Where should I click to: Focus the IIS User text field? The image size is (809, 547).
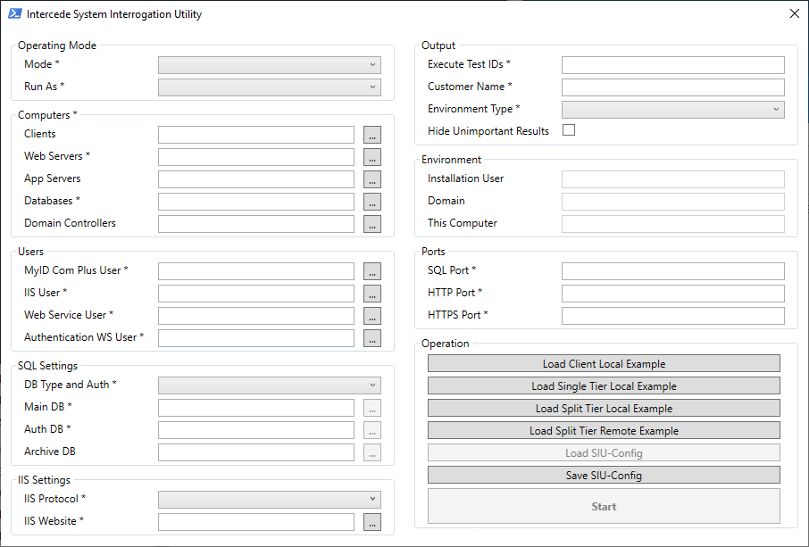point(256,294)
